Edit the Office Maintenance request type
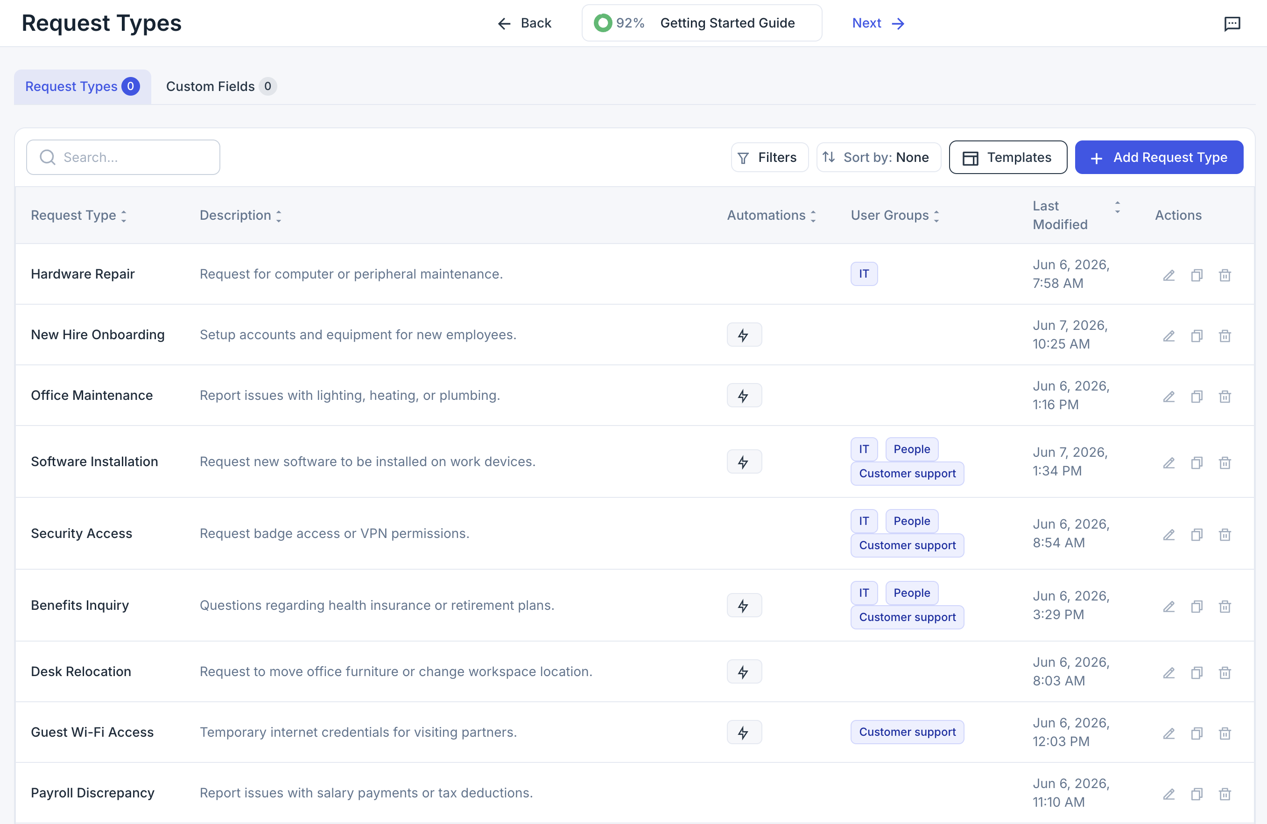 tap(1168, 396)
